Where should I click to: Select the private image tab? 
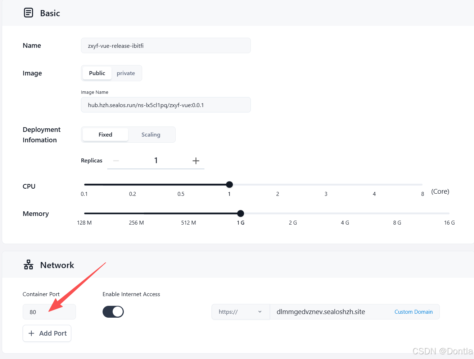(x=126, y=73)
